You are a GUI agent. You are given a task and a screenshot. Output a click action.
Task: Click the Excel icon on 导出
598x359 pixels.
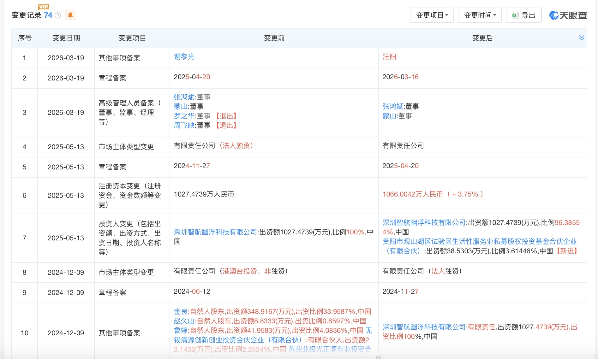pos(515,15)
